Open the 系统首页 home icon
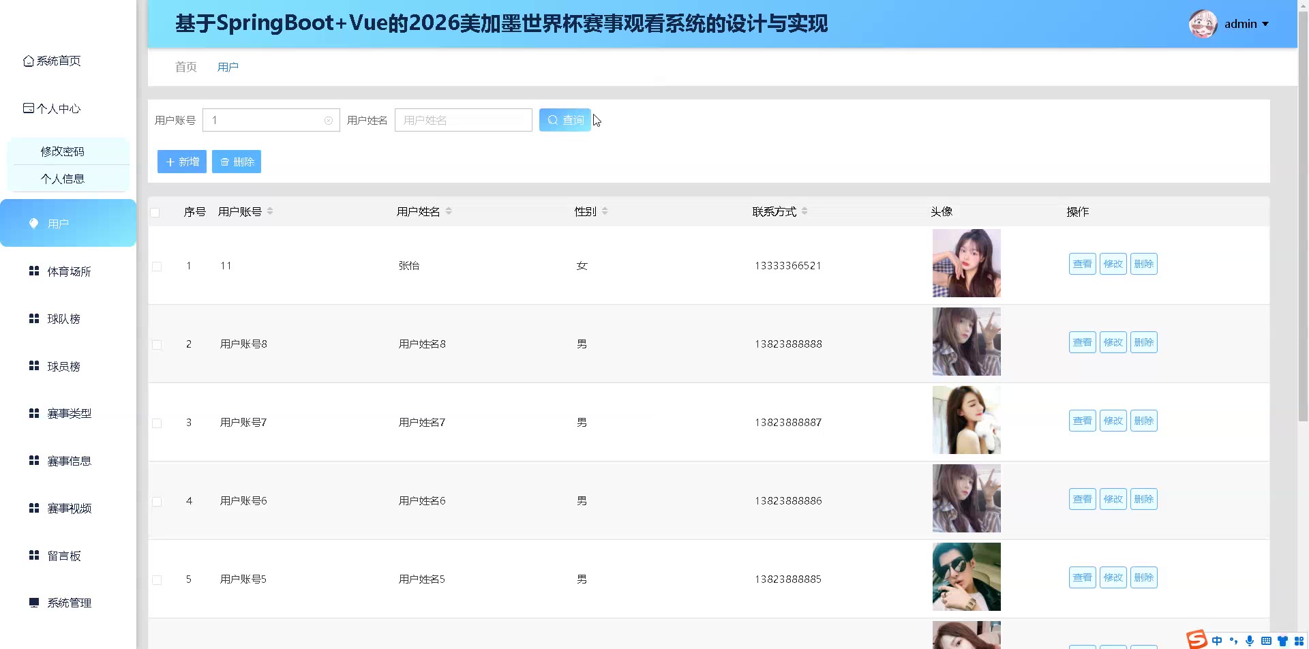The image size is (1309, 649). (x=29, y=61)
